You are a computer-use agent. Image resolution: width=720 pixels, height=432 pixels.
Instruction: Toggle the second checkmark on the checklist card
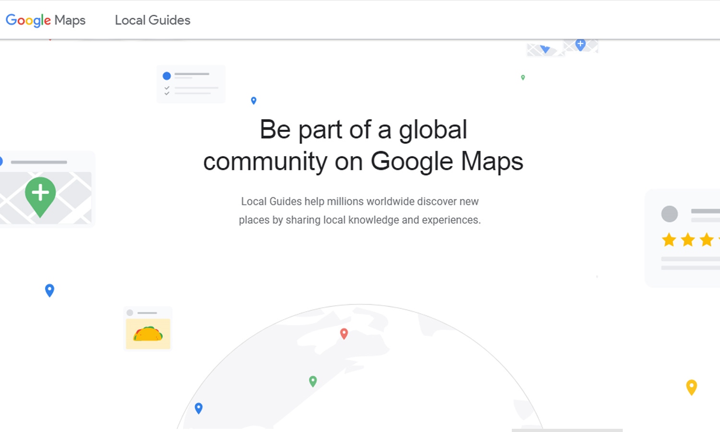tap(167, 94)
